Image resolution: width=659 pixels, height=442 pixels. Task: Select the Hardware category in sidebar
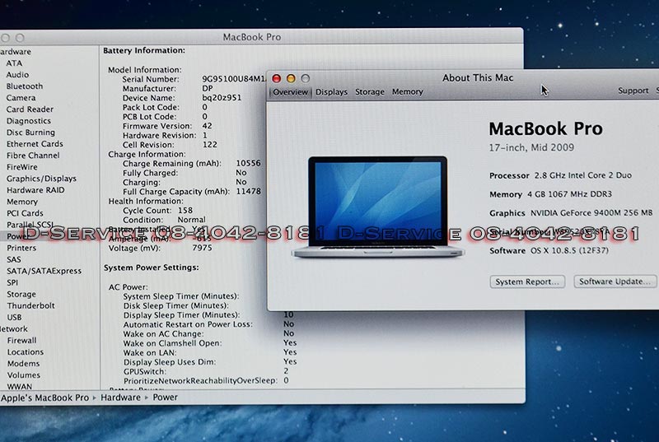15,52
